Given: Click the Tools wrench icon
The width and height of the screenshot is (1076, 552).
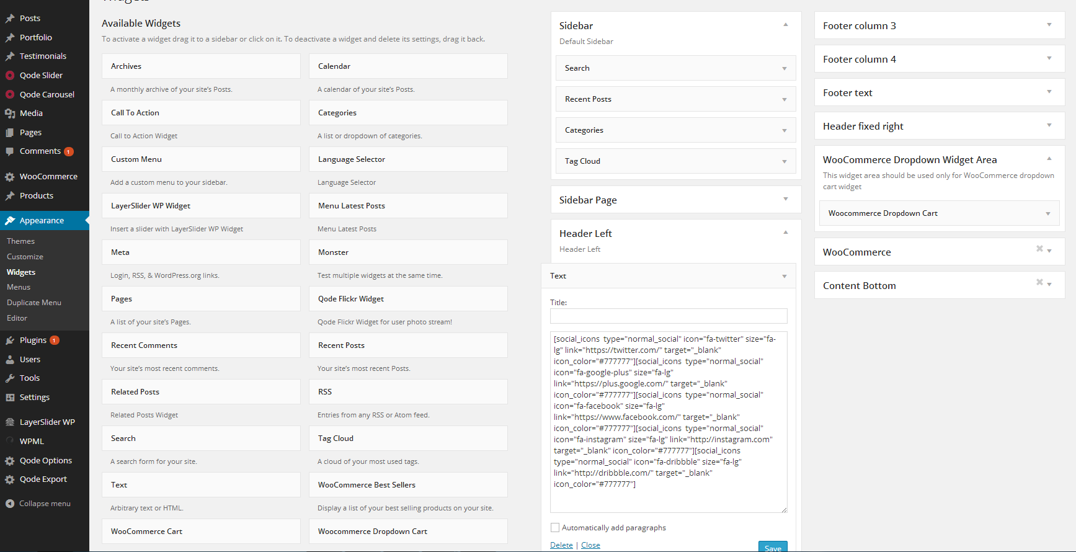Looking at the screenshot, I should (10, 378).
